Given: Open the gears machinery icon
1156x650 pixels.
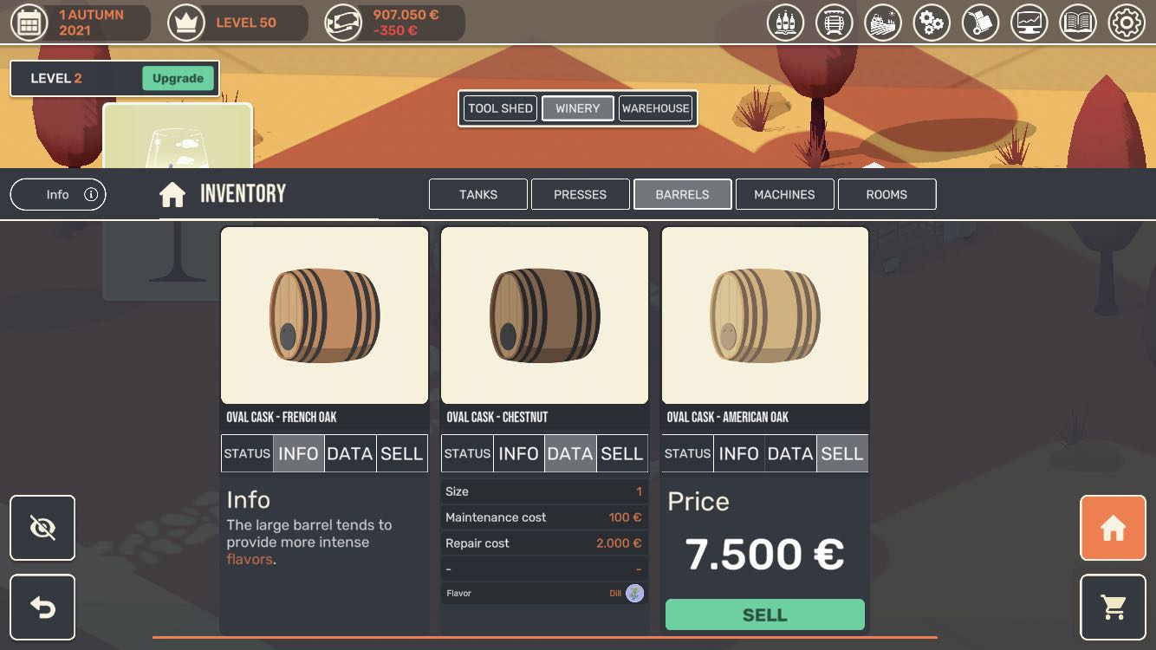Looking at the screenshot, I should click(932, 23).
